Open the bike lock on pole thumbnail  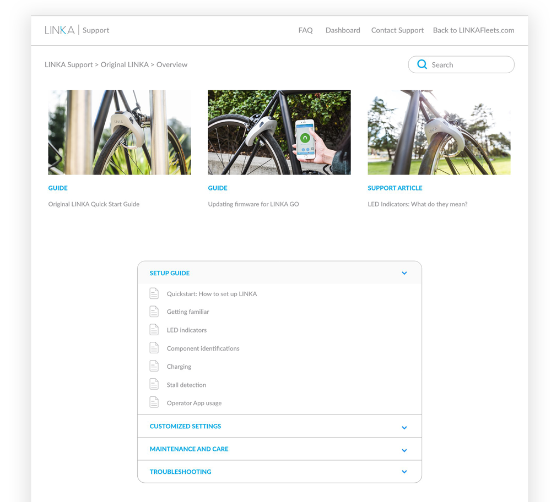pyautogui.click(x=120, y=132)
